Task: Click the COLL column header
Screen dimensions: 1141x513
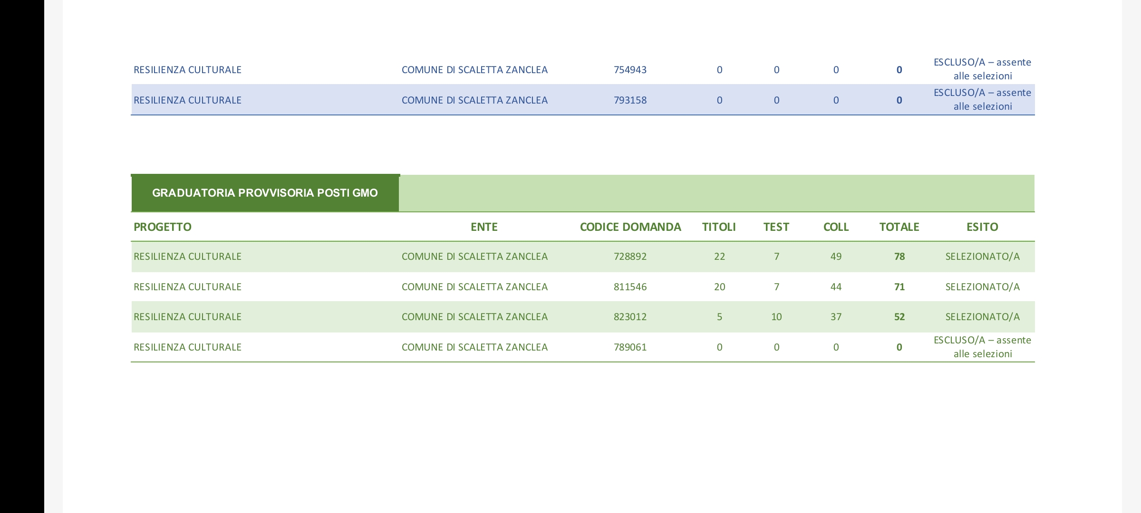Action: click(x=836, y=227)
